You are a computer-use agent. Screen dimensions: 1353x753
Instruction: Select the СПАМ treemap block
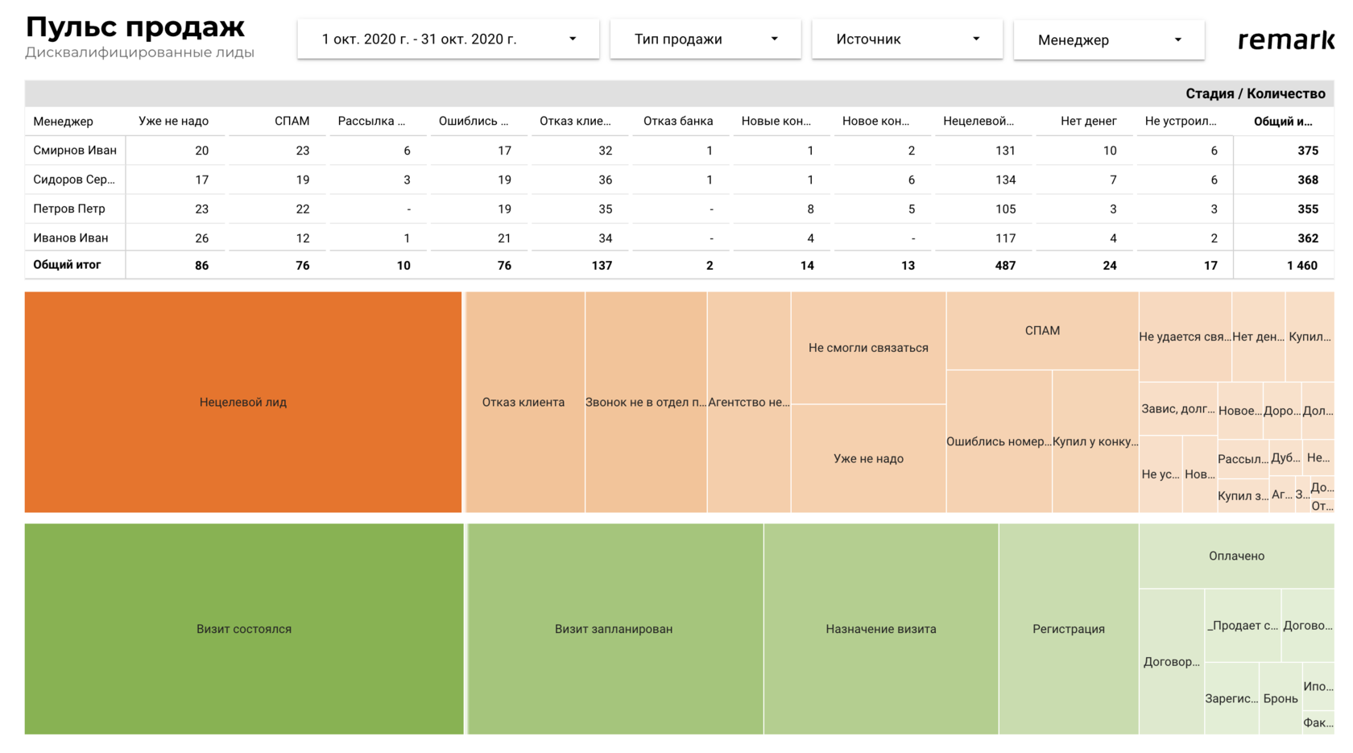[x=1042, y=330]
